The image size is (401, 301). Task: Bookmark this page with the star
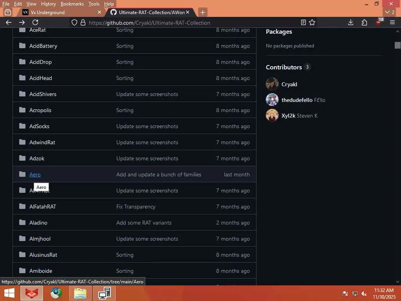pyautogui.click(x=312, y=22)
